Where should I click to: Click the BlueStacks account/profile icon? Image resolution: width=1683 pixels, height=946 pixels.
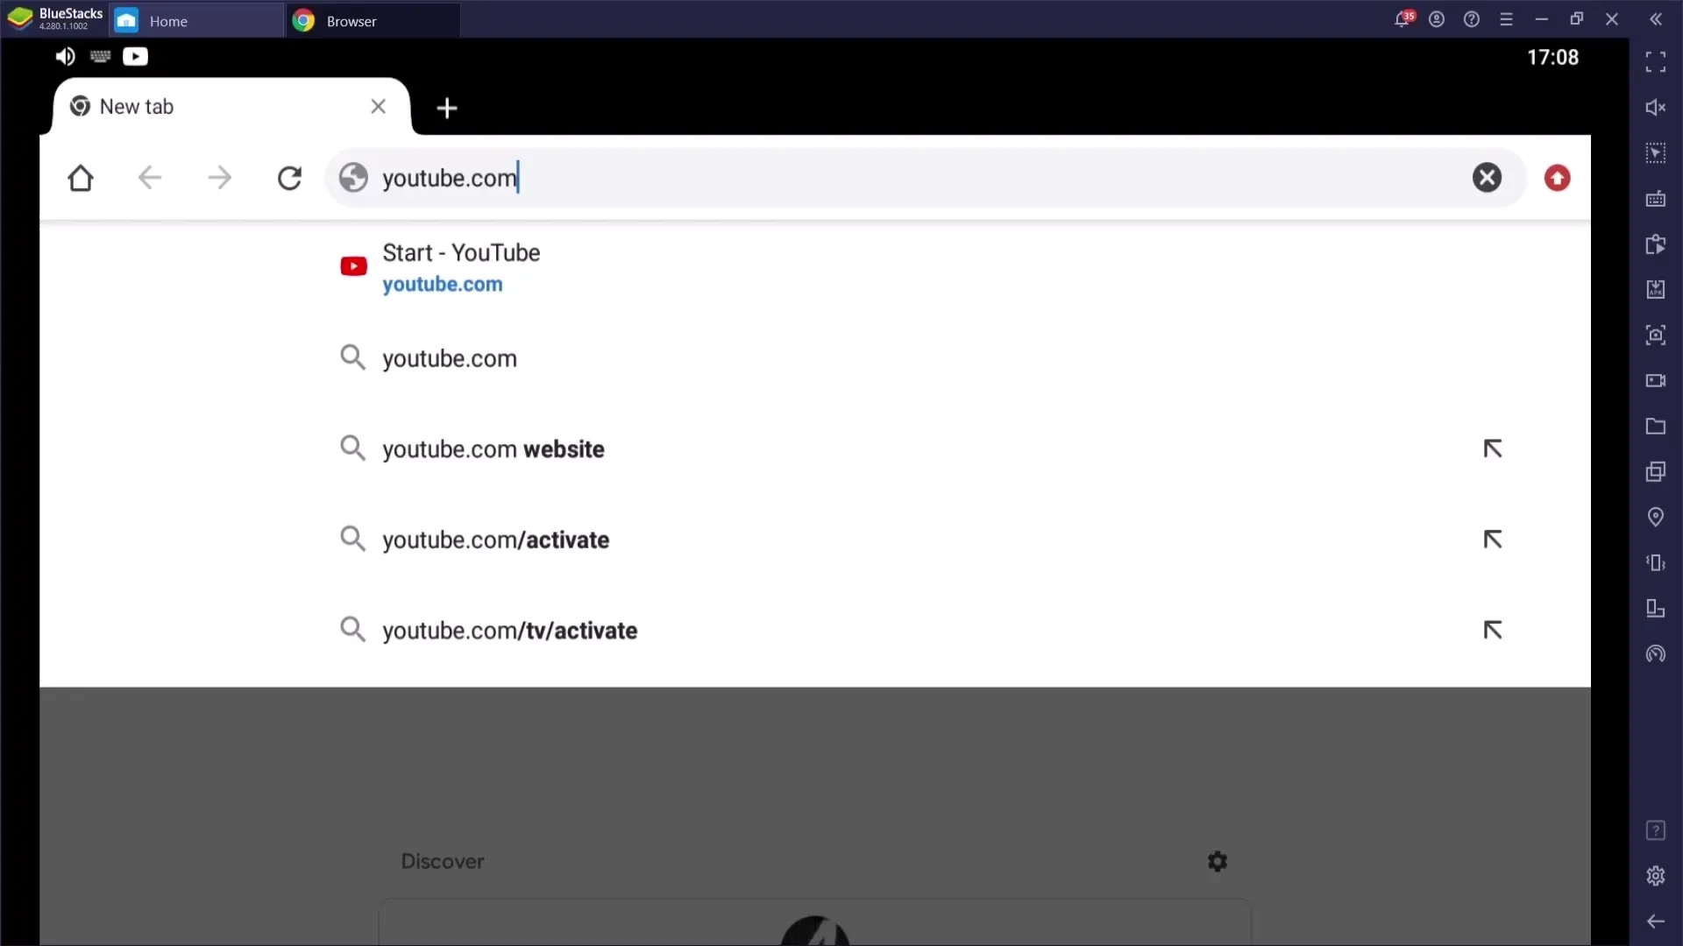point(1438,19)
